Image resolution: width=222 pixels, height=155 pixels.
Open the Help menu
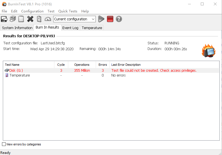click(x=85, y=11)
